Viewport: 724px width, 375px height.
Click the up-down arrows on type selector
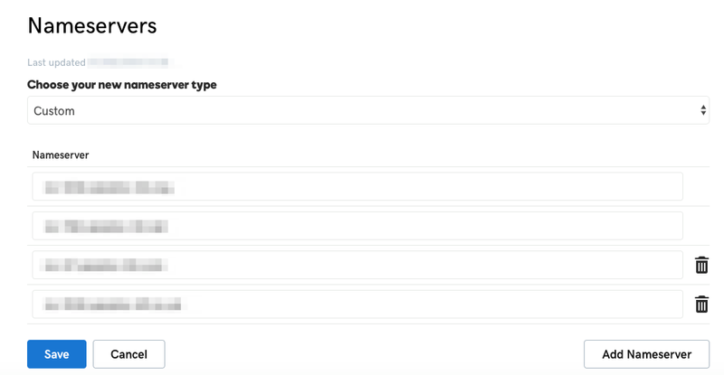pyautogui.click(x=703, y=110)
